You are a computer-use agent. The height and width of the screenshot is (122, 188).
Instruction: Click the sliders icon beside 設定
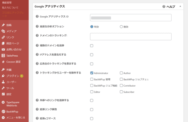pos(3,94)
